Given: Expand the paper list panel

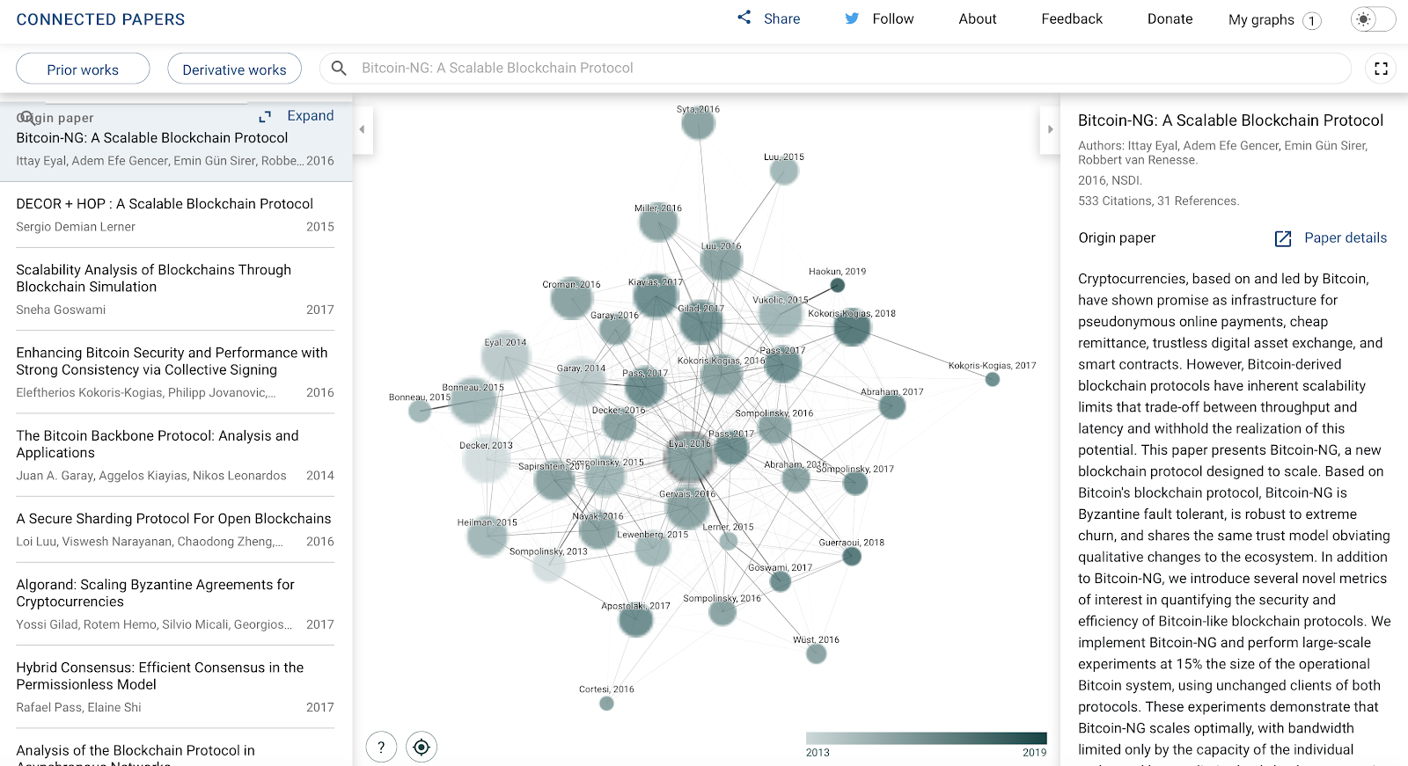Looking at the screenshot, I should point(310,115).
